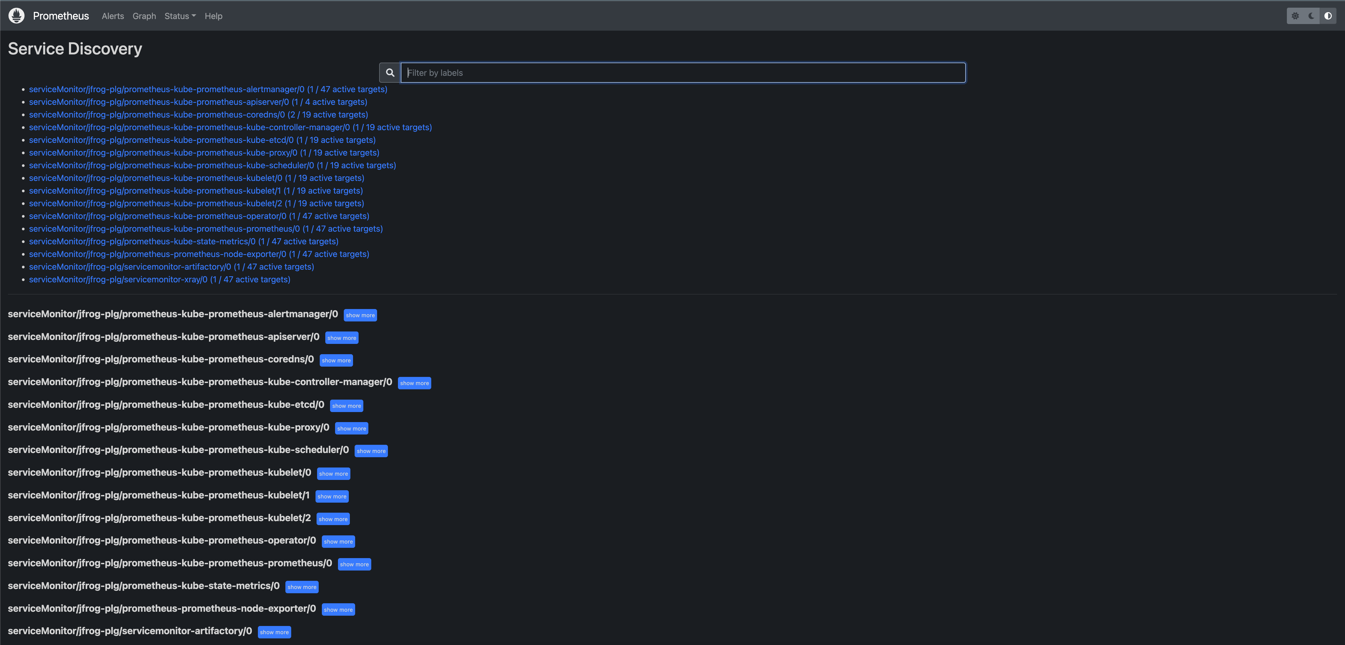This screenshot has width=1345, height=645.
Task: Open the node-exporter/0 active targets link
Action: pos(199,254)
